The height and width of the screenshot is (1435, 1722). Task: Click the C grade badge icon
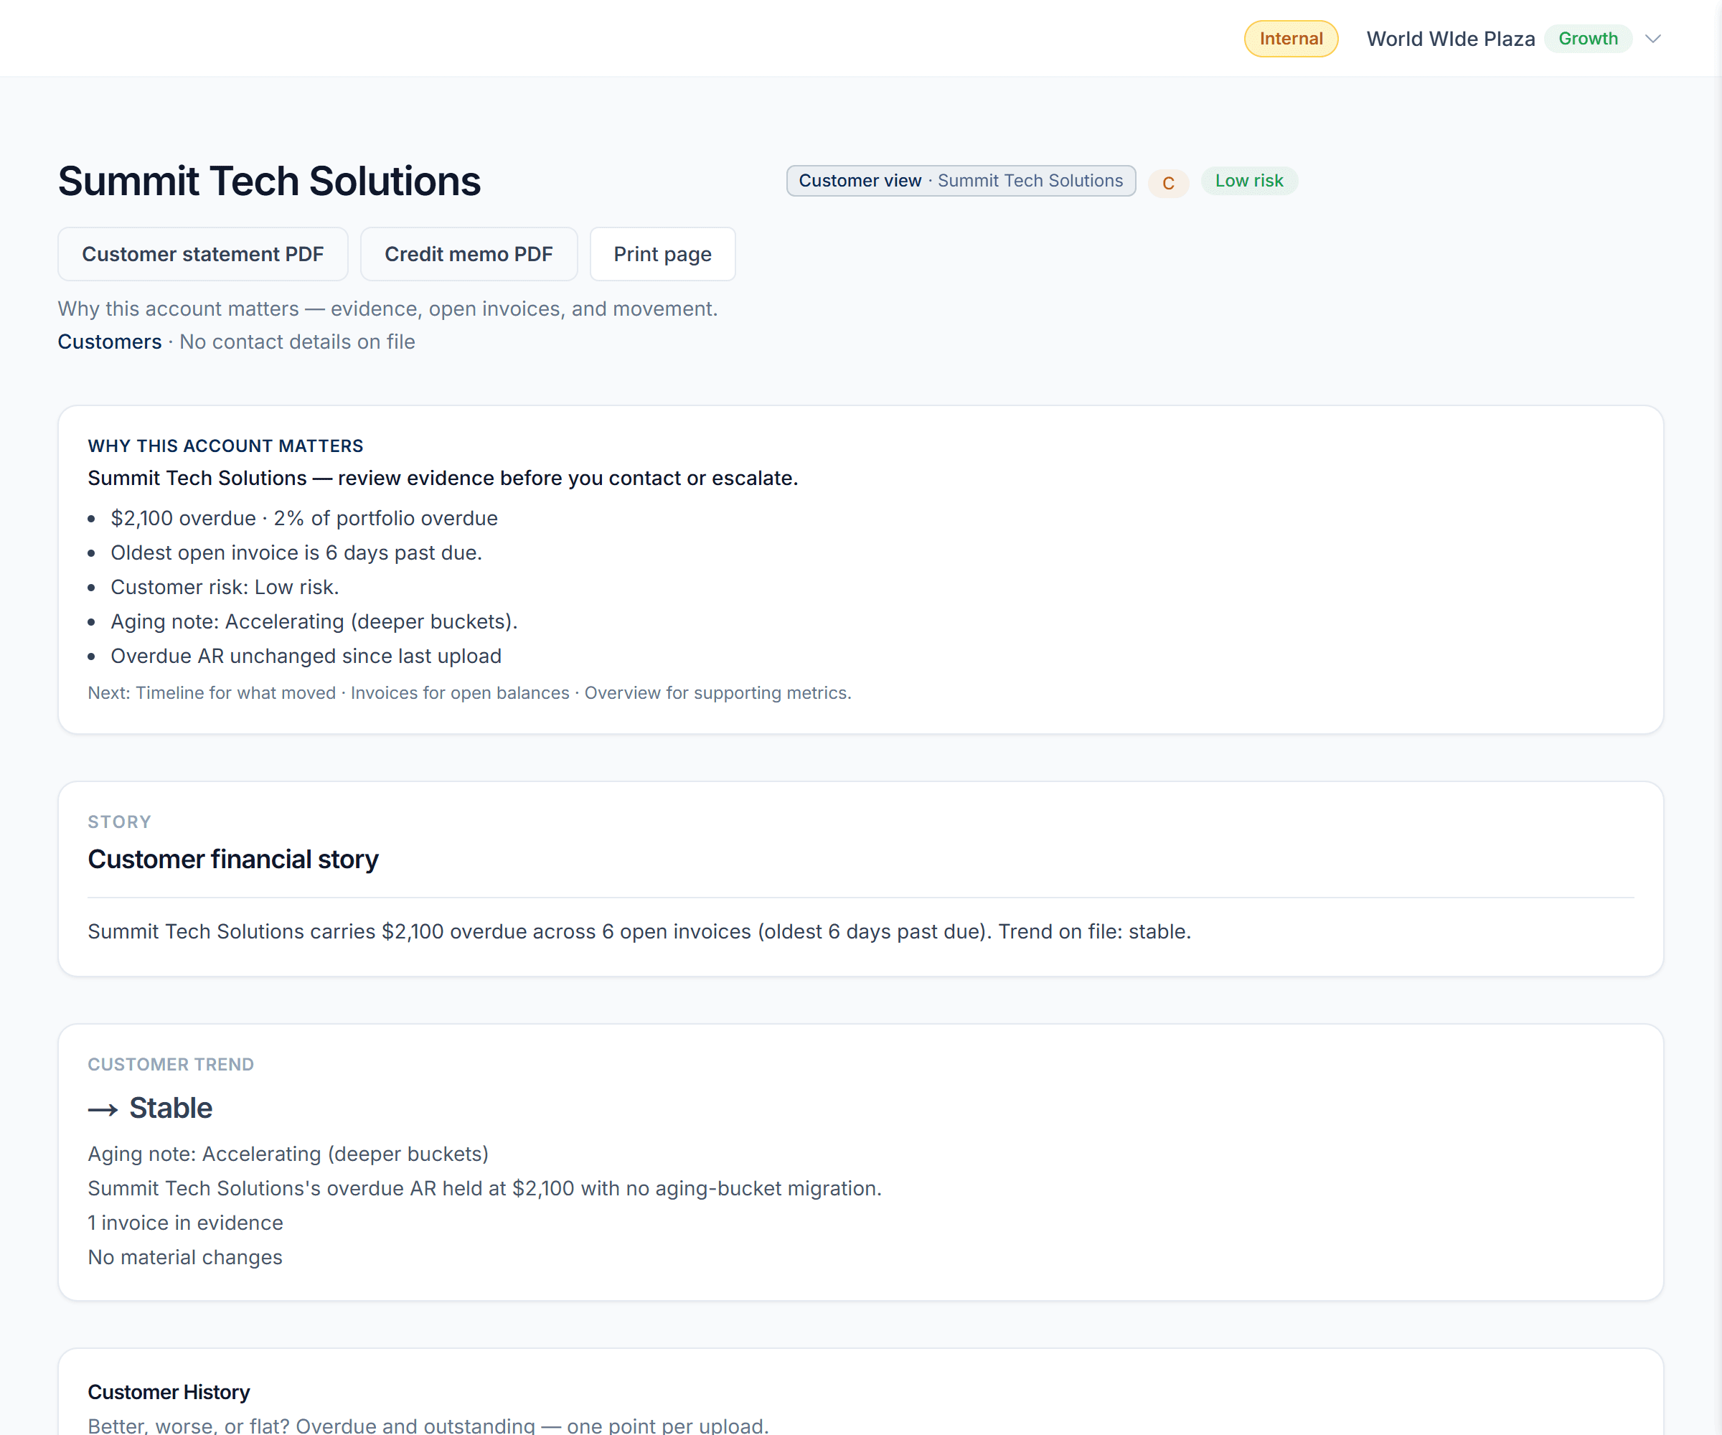(1167, 183)
